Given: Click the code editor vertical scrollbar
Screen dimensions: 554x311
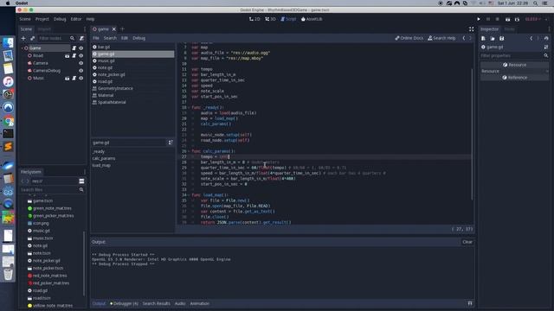Looking at the screenshot, I should [x=472, y=134].
